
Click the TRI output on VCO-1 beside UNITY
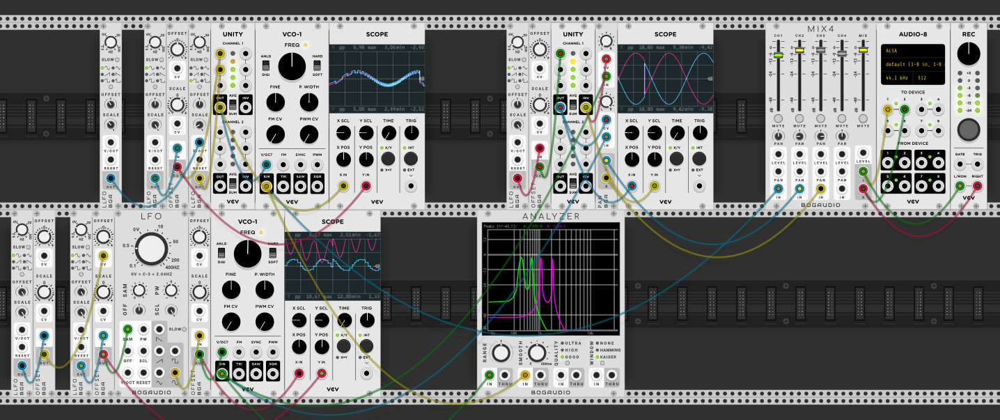point(283,186)
